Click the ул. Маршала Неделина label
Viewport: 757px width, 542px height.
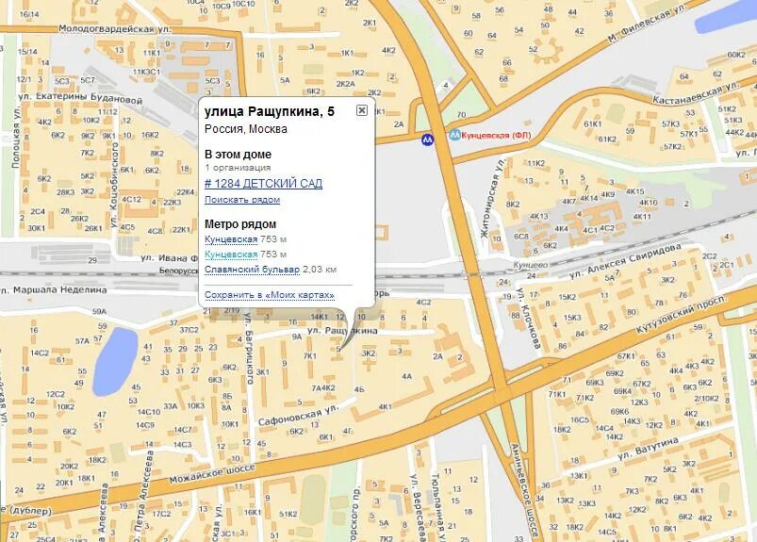pyautogui.click(x=53, y=290)
